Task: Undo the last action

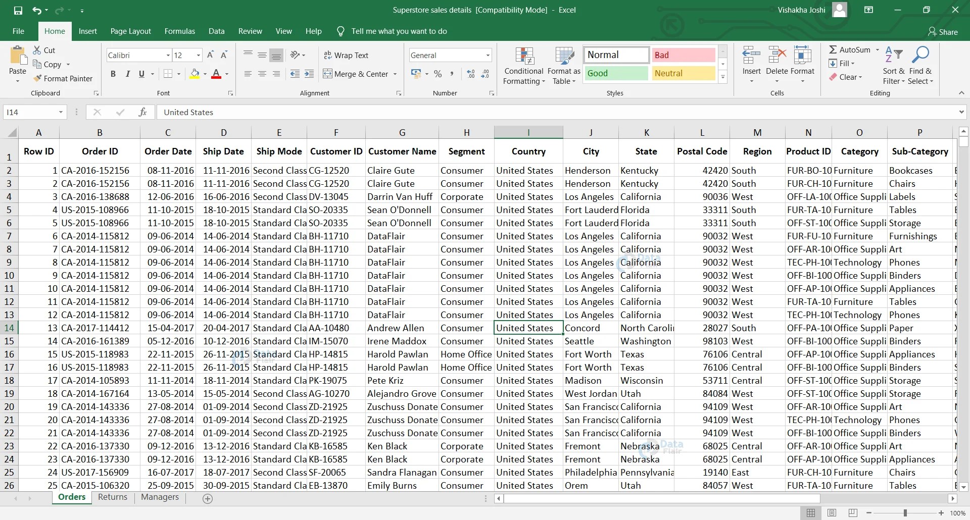Action: (36, 10)
